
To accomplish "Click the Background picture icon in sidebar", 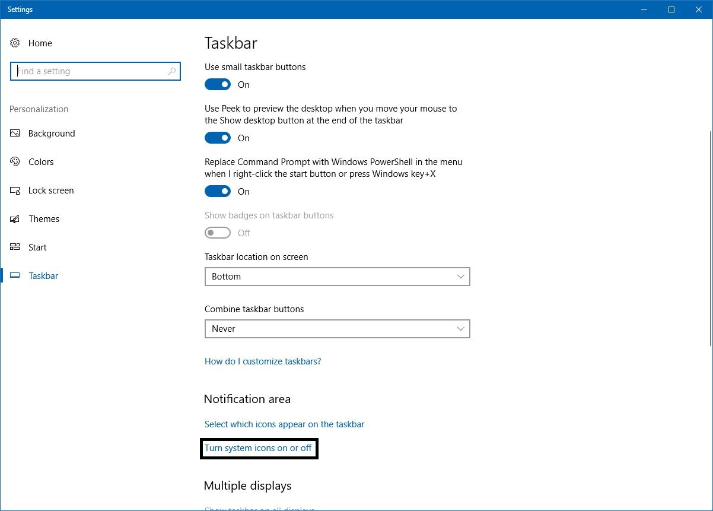I will pyautogui.click(x=14, y=134).
